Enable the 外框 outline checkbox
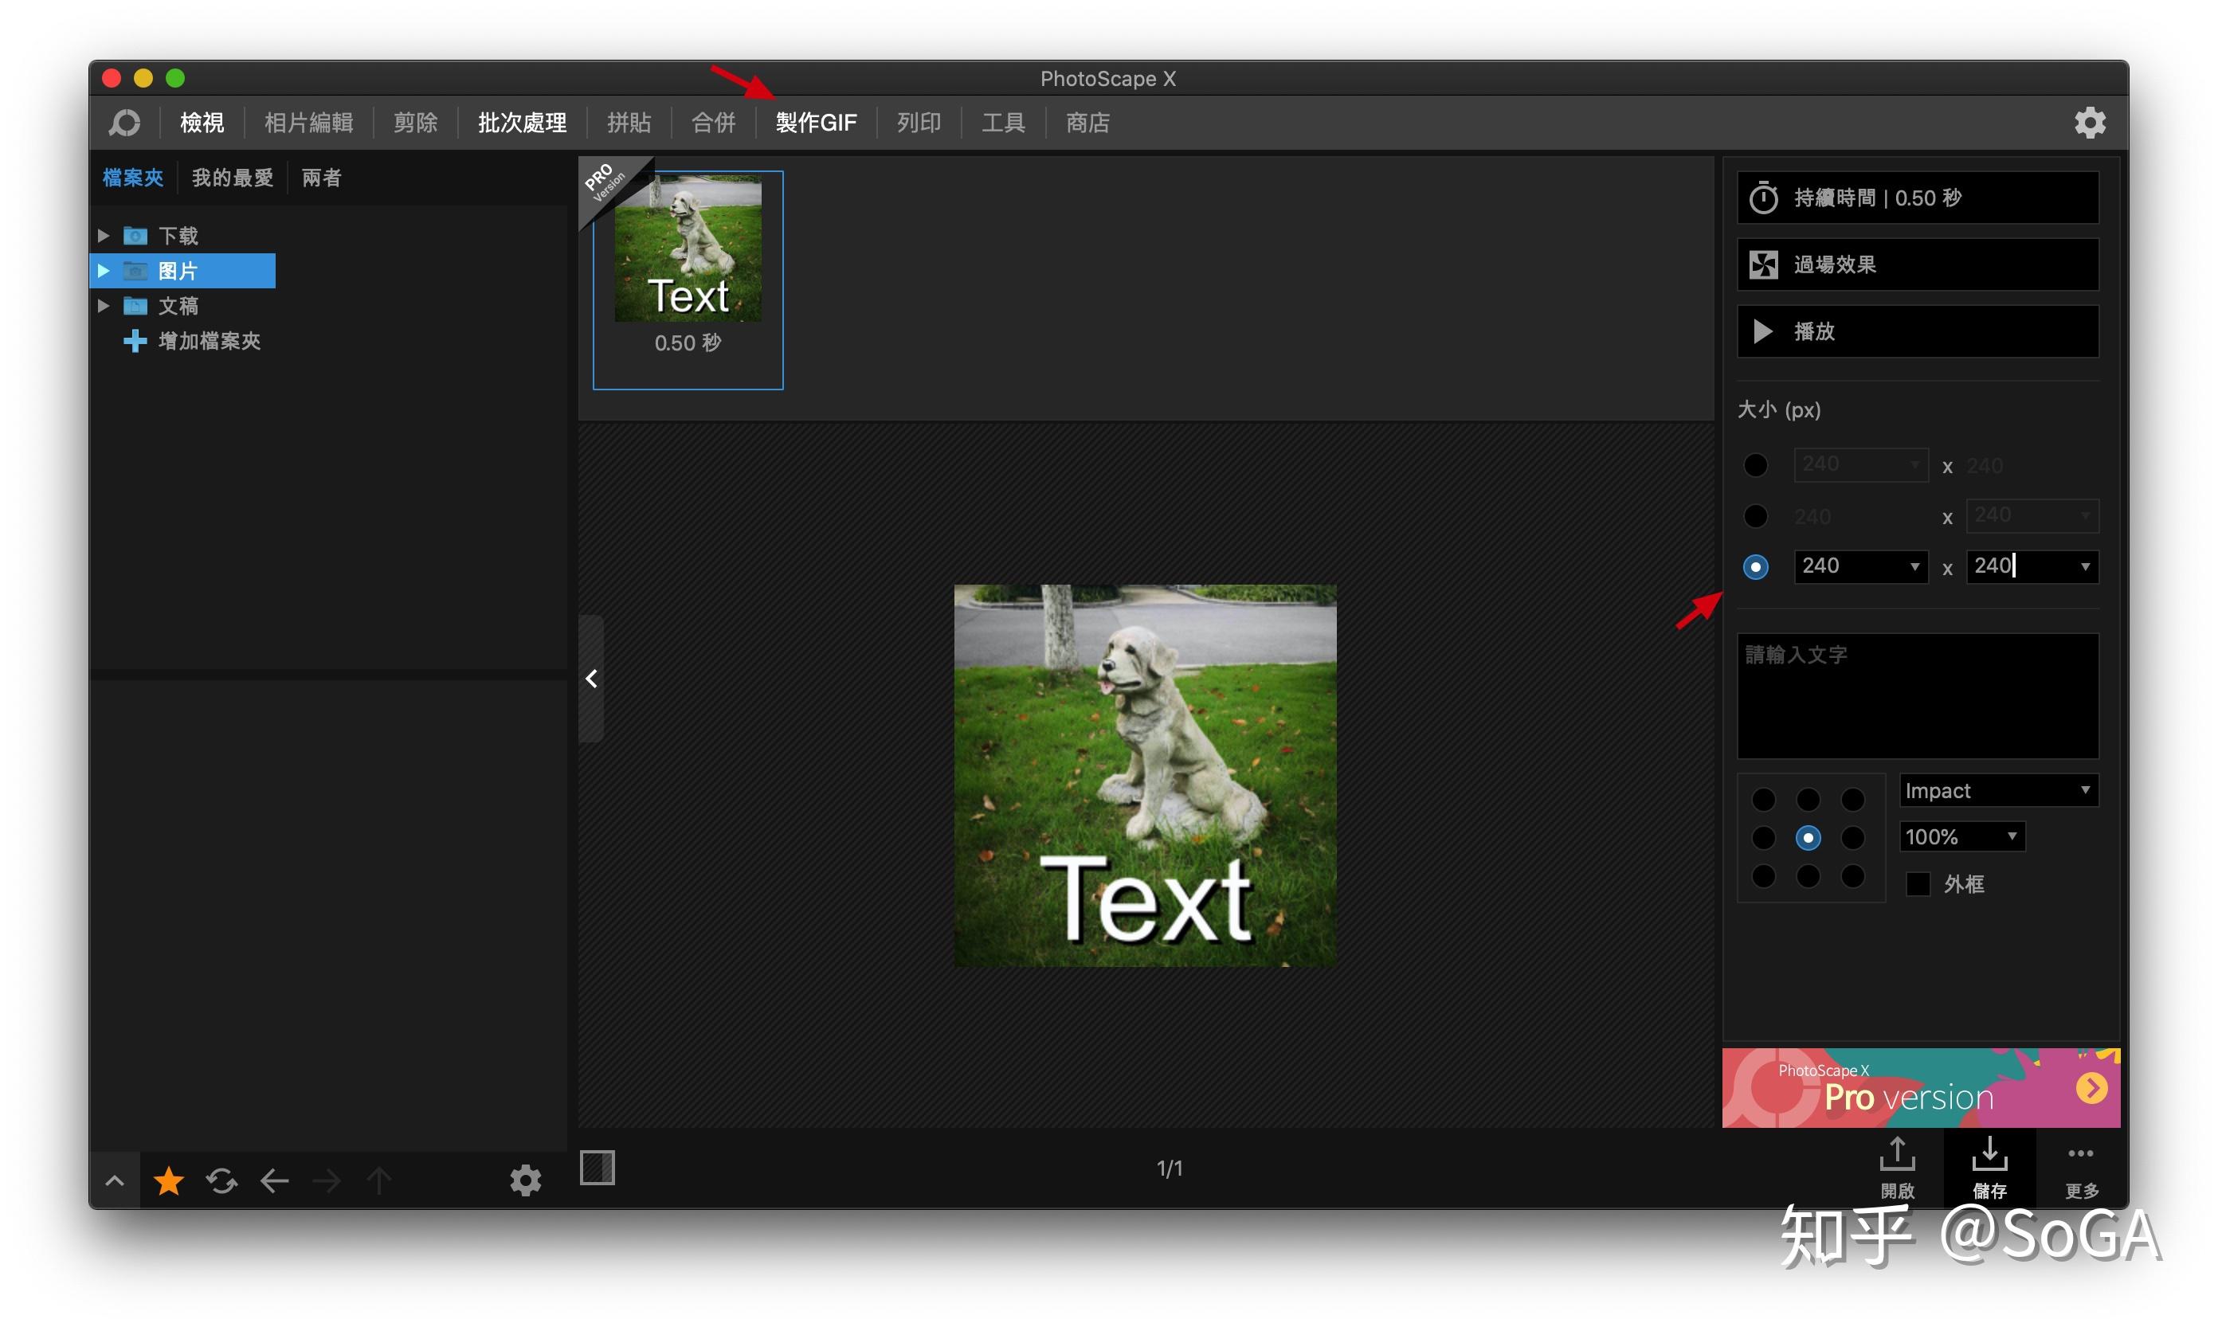Viewport: 2218px width, 1327px height. pos(1917,884)
